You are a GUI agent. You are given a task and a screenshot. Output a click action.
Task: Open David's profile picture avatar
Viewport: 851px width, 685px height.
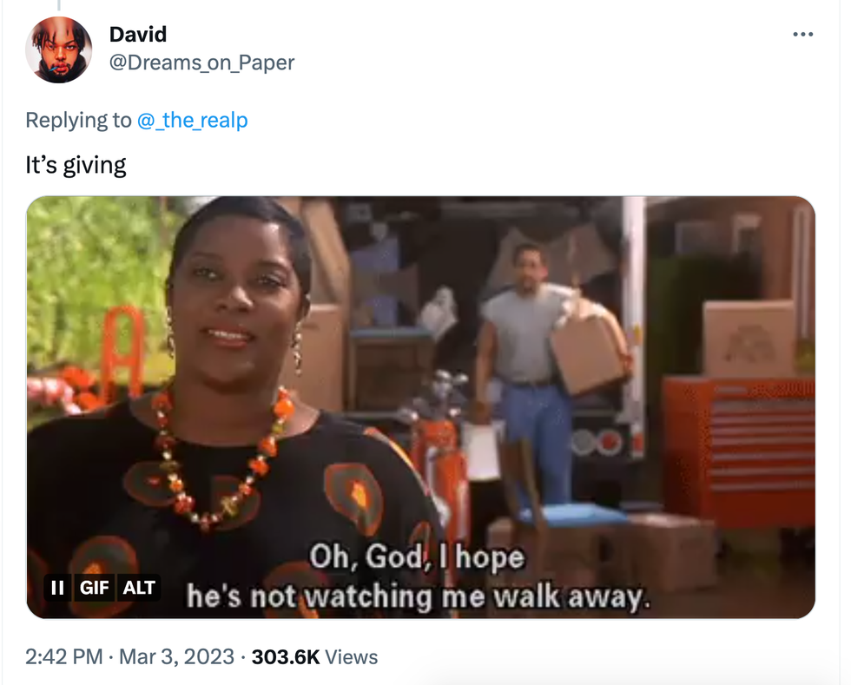click(59, 50)
